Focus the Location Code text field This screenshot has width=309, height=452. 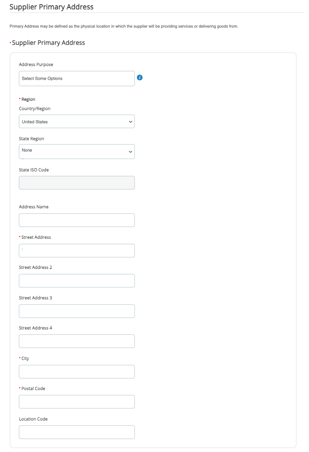tap(77, 432)
